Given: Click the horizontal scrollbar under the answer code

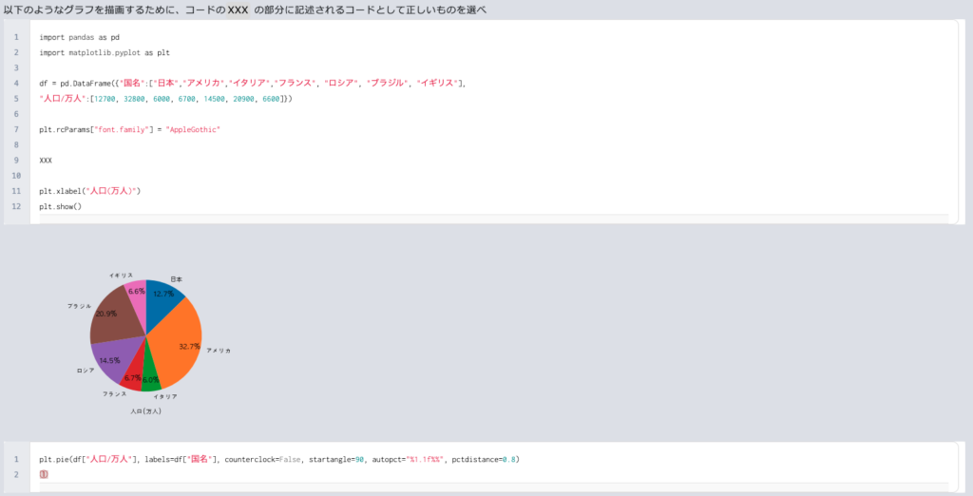Looking at the screenshot, I should [493, 487].
